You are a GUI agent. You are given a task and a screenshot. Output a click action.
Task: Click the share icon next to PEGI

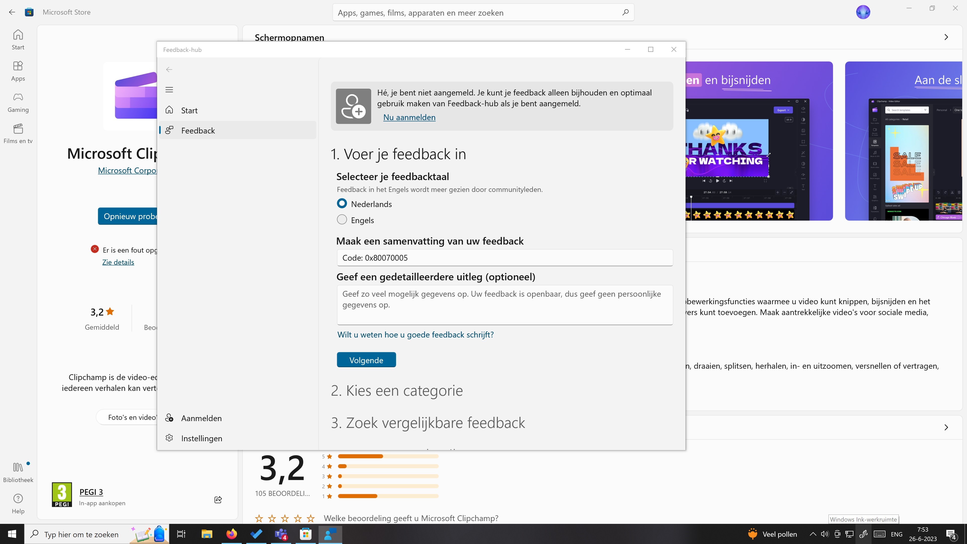tap(218, 500)
